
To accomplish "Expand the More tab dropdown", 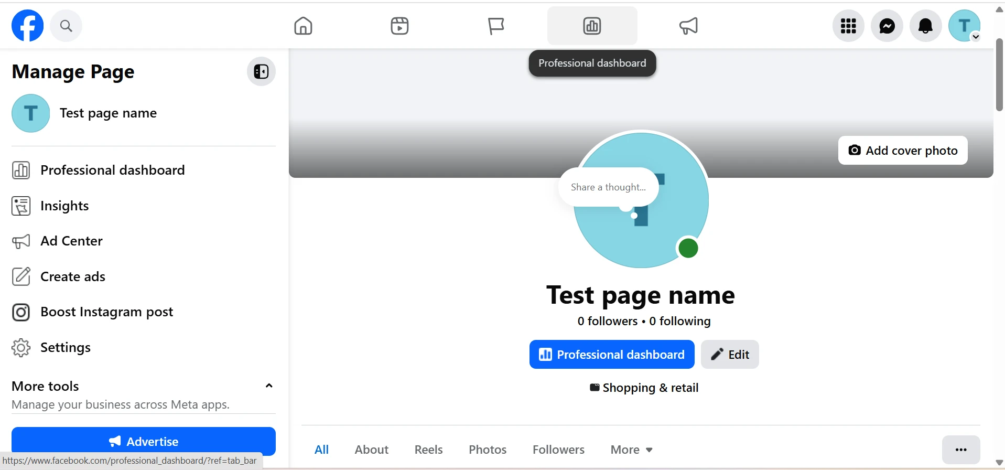I will click(x=631, y=450).
